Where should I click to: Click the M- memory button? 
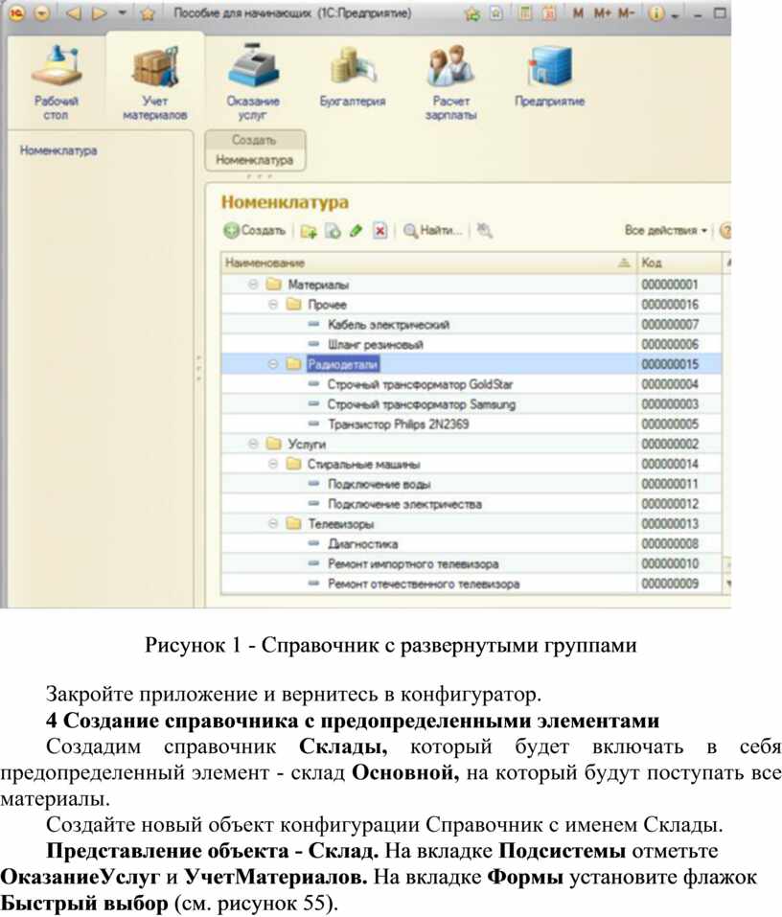coord(625,12)
